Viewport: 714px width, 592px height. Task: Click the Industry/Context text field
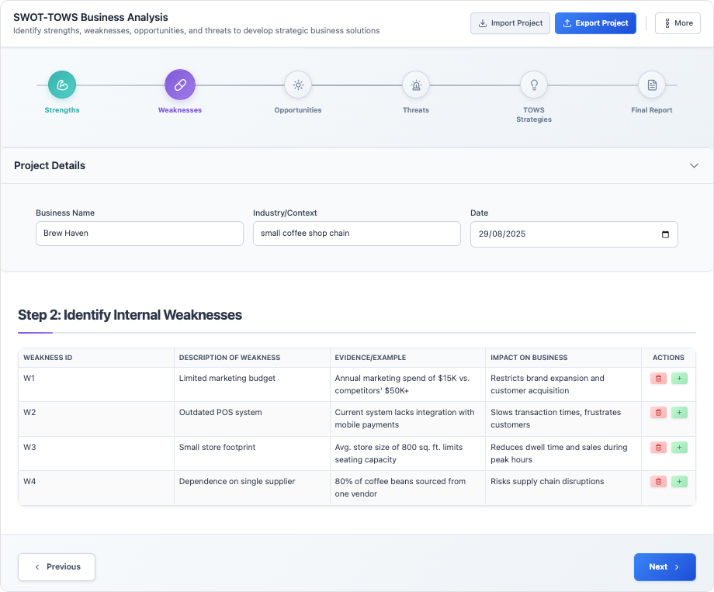[356, 234]
